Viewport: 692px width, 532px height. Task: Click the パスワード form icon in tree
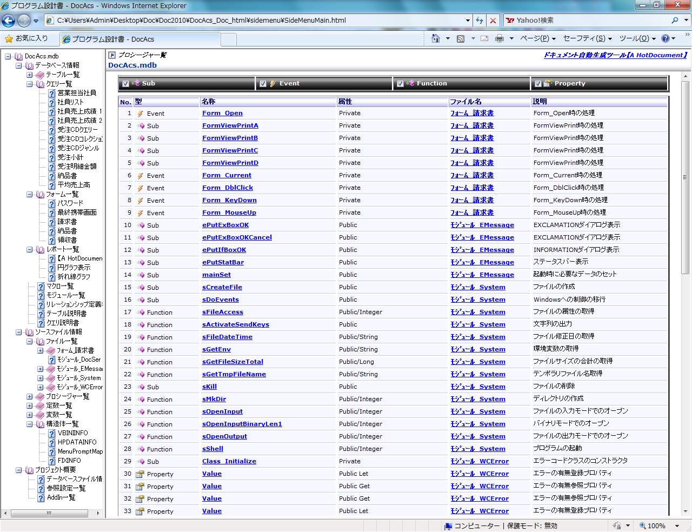52,203
